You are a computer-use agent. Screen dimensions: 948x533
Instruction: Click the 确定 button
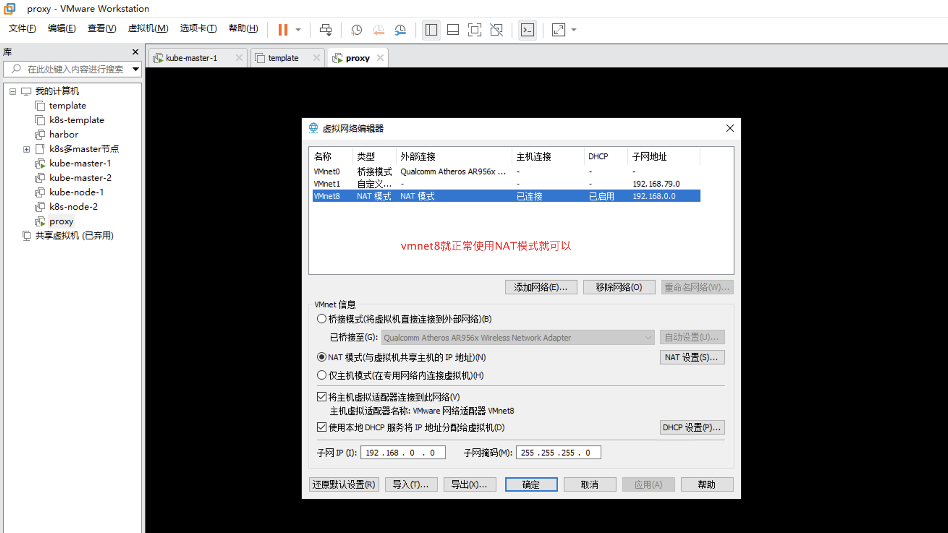click(531, 485)
